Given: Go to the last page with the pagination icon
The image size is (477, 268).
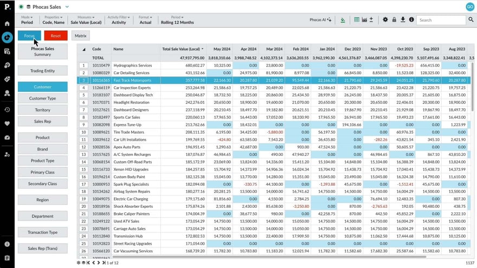Looking at the screenshot, I should (104, 263).
